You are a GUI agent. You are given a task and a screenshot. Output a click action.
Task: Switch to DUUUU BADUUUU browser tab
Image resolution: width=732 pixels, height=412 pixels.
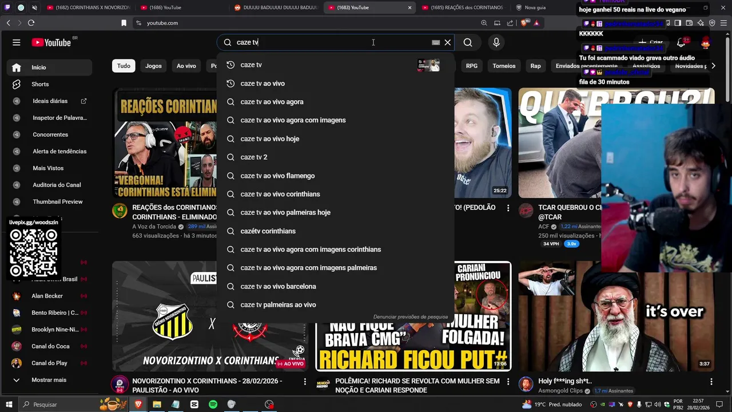click(276, 7)
